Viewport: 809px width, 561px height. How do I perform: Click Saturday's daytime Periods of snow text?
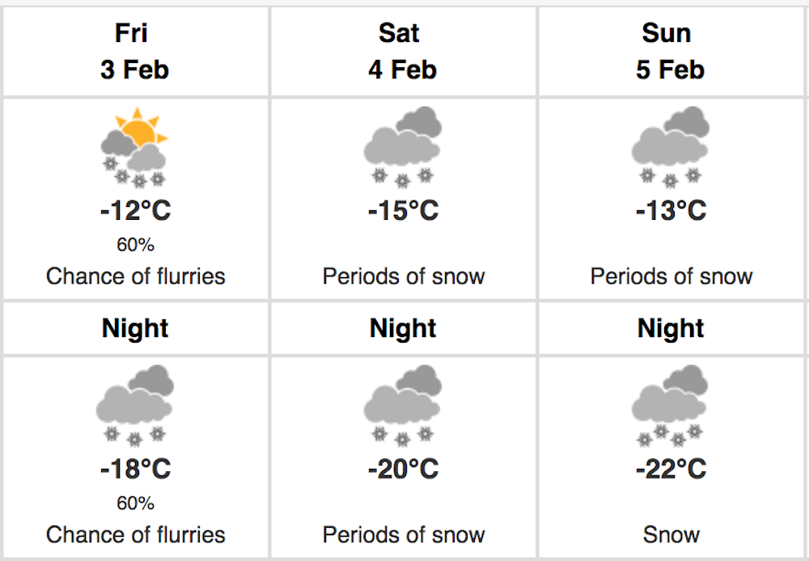(x=404, y=276)
